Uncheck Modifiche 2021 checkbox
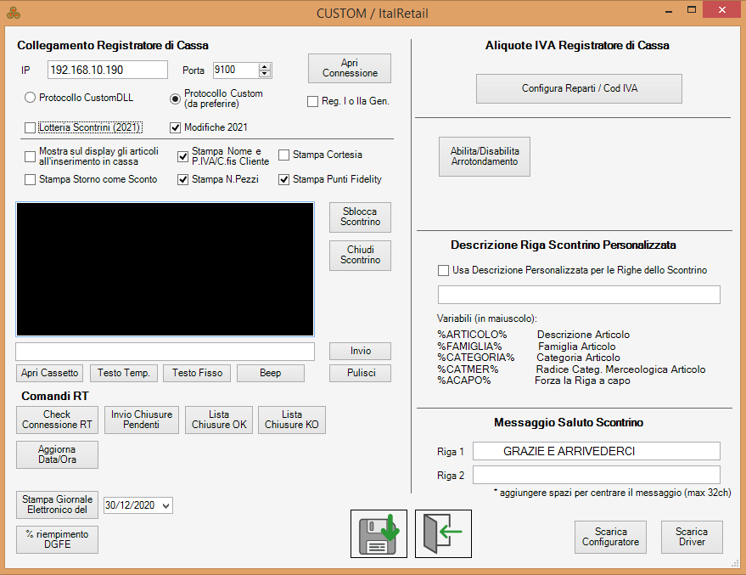 pos(177,128)
